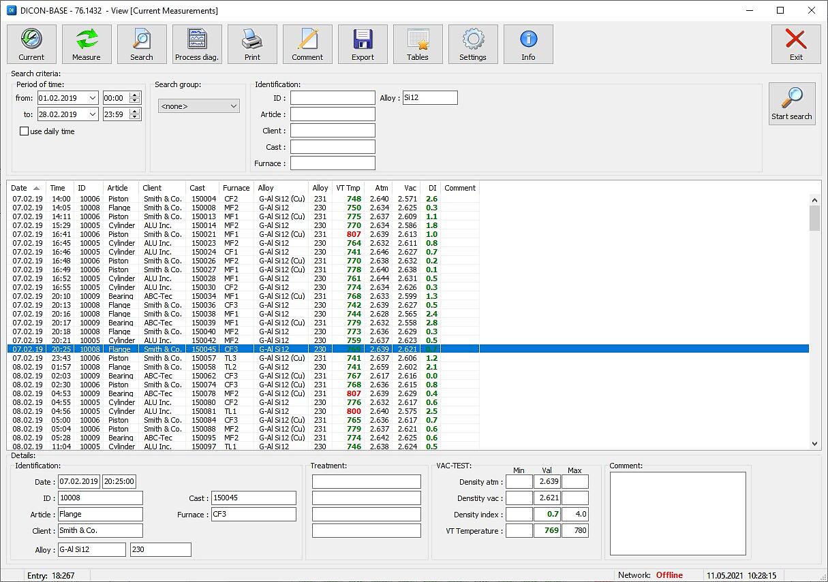Image resolution: width=828 pixels, height=582 pixels.
Task: Print the measurement list
Action: click(252, 44)
